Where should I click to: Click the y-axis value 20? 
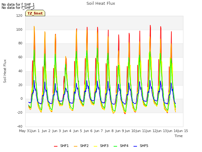[x=20, y=85]
